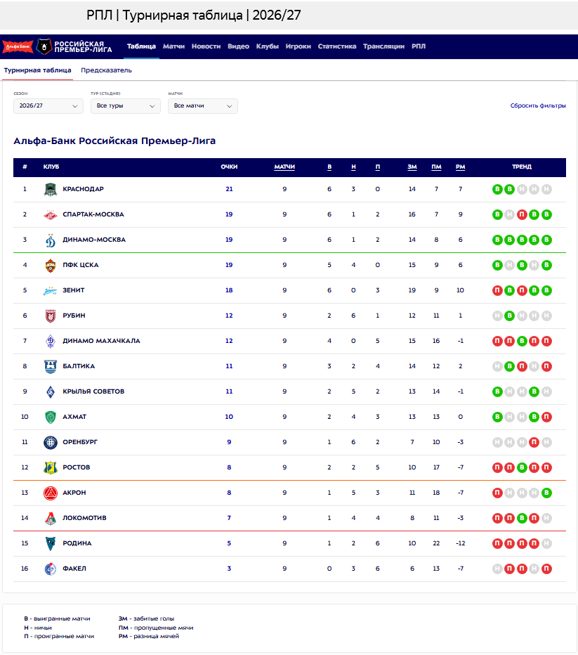Click Zenit's 18 points value
Screen dimensions: 578x655
pyautogui.click(x=229, y=290)
